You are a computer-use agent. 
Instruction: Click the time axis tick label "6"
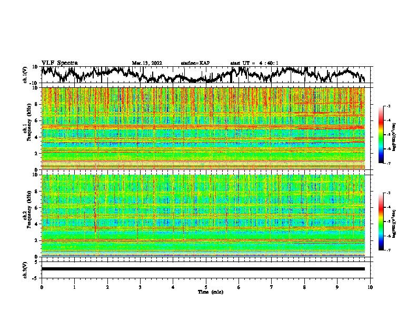point(239,287)
